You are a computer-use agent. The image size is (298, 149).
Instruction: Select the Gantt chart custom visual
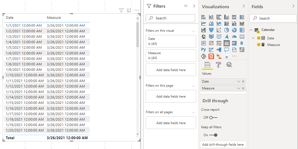click(x=219, y=56)
